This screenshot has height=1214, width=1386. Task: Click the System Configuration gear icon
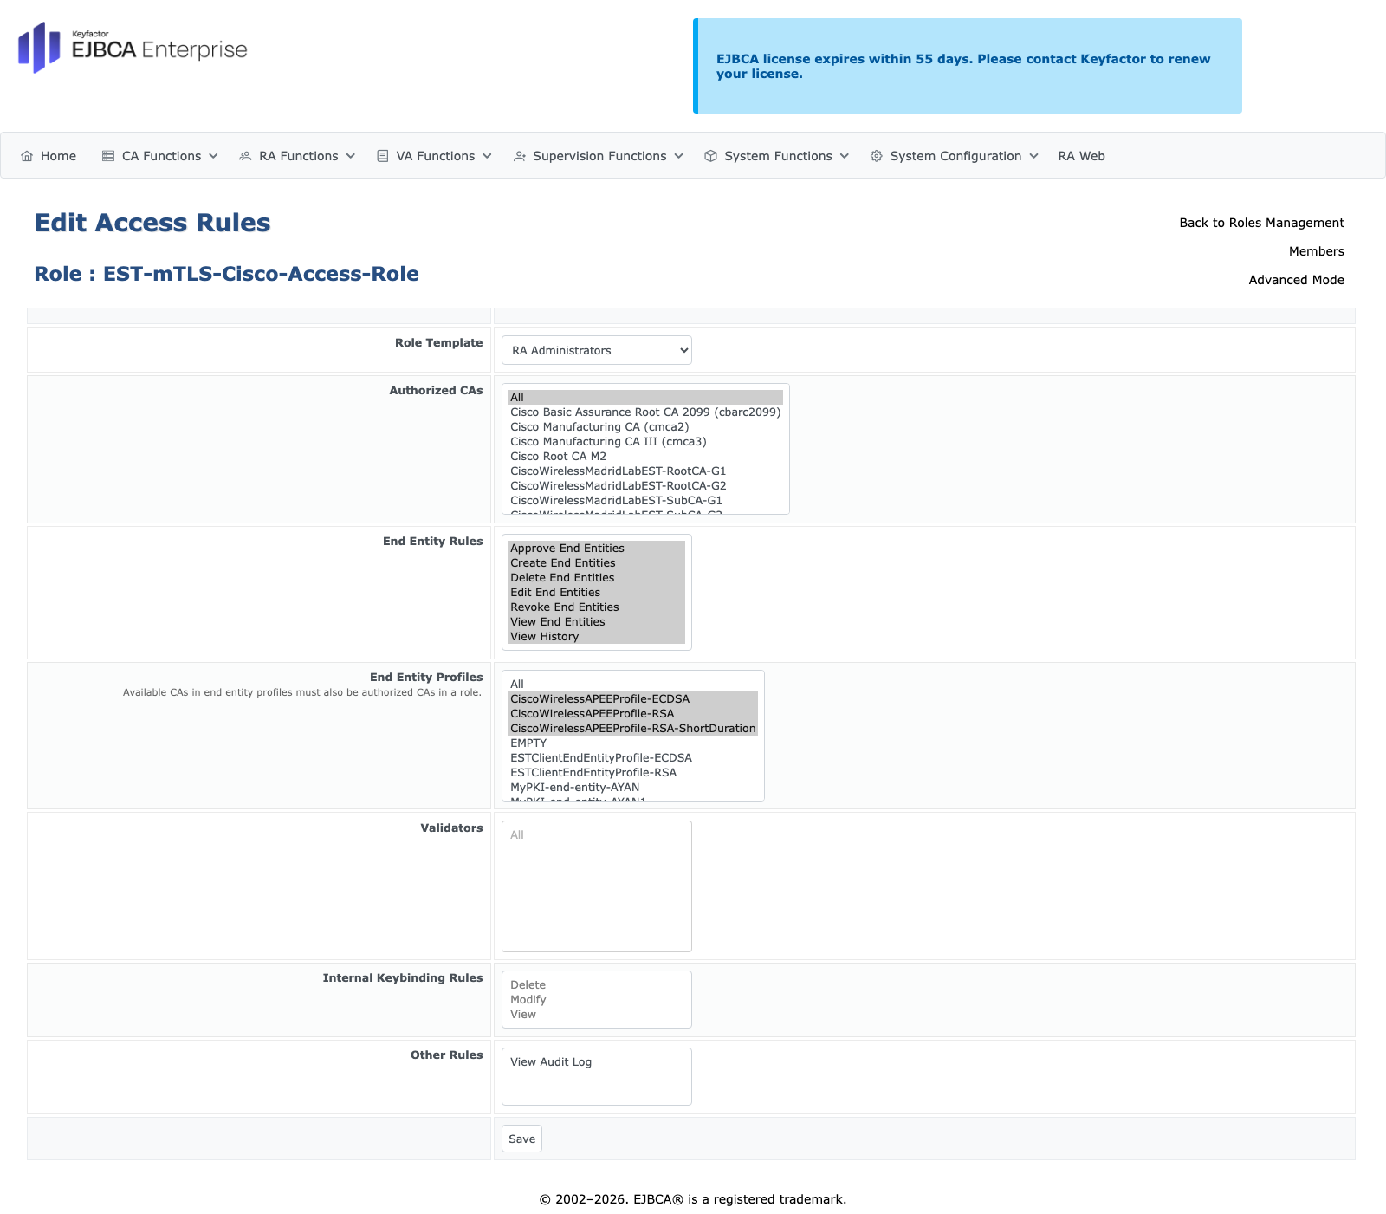(877, 156)
